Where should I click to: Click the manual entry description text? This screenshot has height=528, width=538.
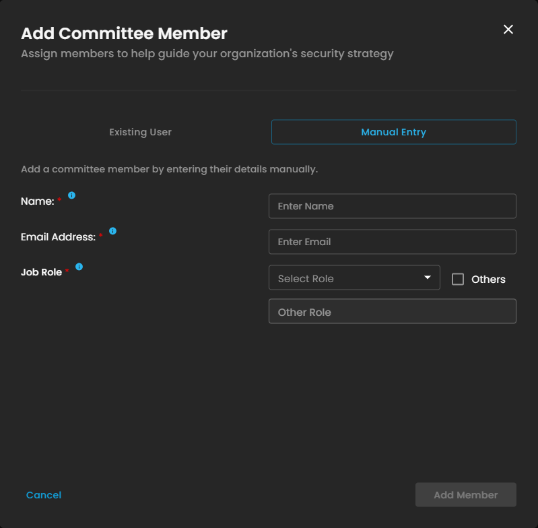tap(169, 169)
